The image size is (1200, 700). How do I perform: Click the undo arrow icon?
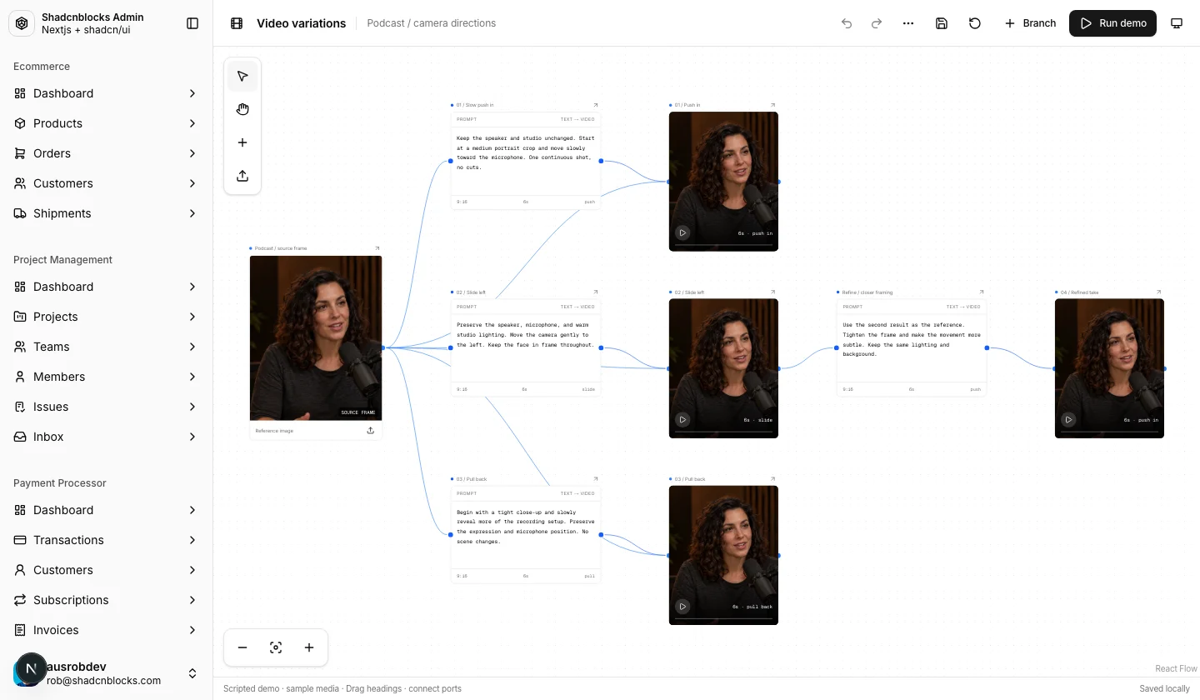(x=847, y=23)
